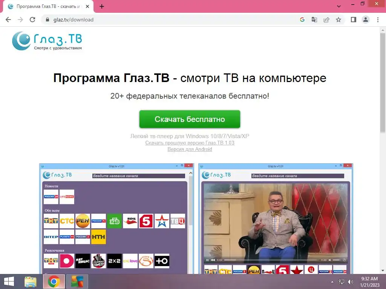
Task: Open the translate page icon
Action: tap(314, 20)
